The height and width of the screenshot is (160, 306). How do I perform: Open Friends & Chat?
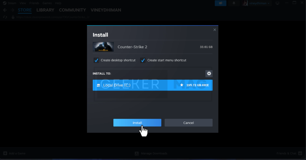[x=286, y=153]
